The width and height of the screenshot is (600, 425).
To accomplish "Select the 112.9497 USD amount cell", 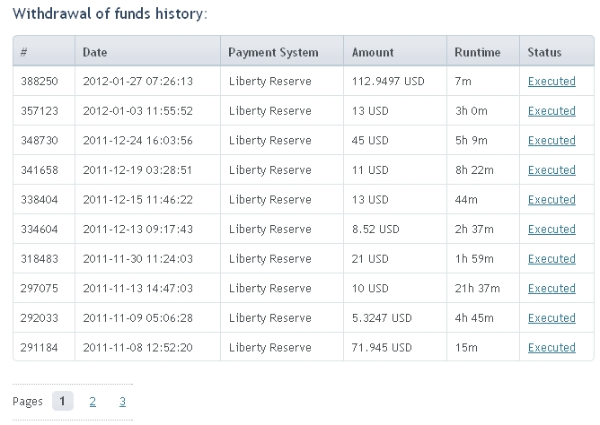I will click(x=395, y=82).
